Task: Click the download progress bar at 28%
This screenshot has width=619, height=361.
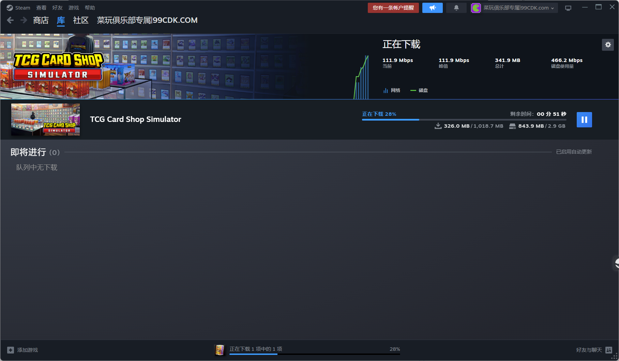Action: click(464, 120)
